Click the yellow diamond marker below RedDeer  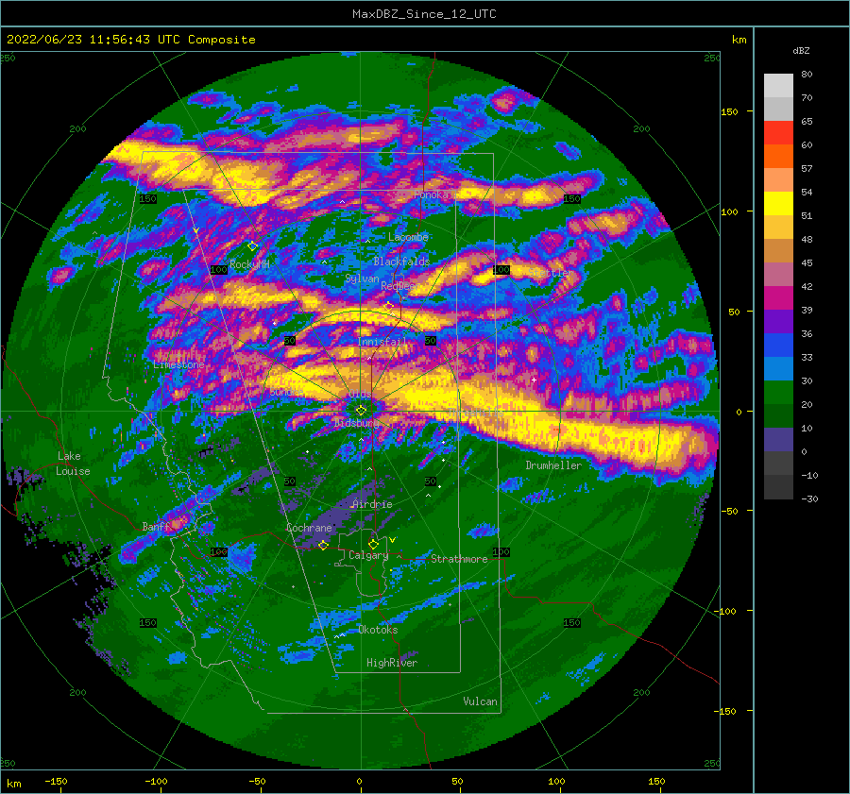point(388,307)
